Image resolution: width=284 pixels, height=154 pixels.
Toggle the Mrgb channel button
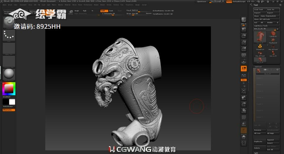click(77, 11)
